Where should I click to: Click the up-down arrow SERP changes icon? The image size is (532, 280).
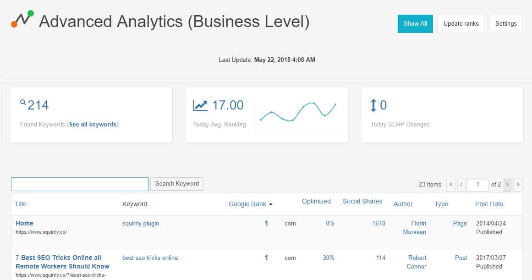[373, 105]
